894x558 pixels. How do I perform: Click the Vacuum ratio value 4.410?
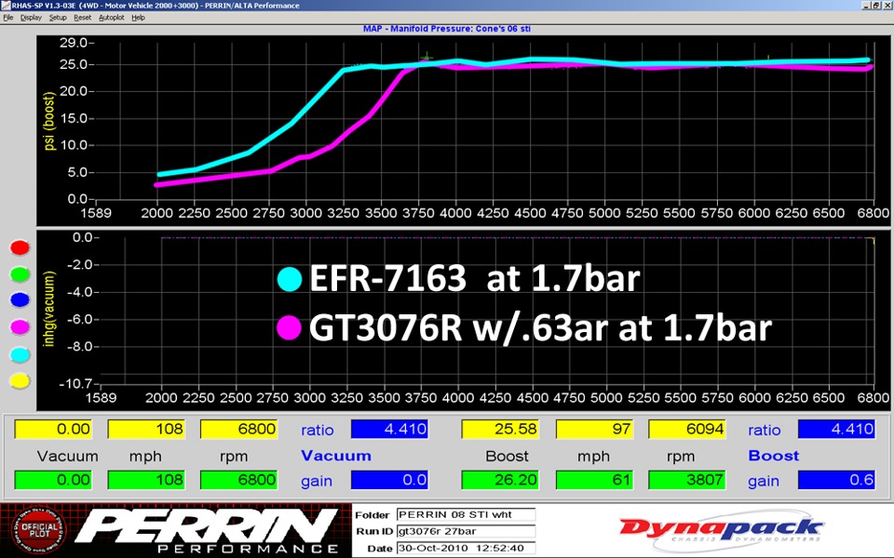pos(389,430)
